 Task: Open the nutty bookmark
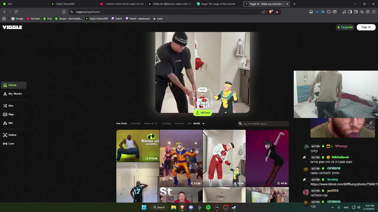pyautogui.click(x=158, y=19)
